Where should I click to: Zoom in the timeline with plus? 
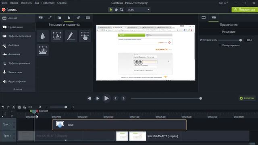point(73,107)
